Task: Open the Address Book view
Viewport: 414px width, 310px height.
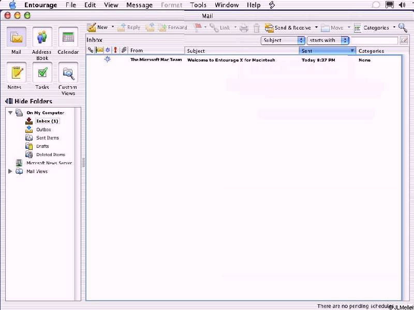Action: pos(42,43)
